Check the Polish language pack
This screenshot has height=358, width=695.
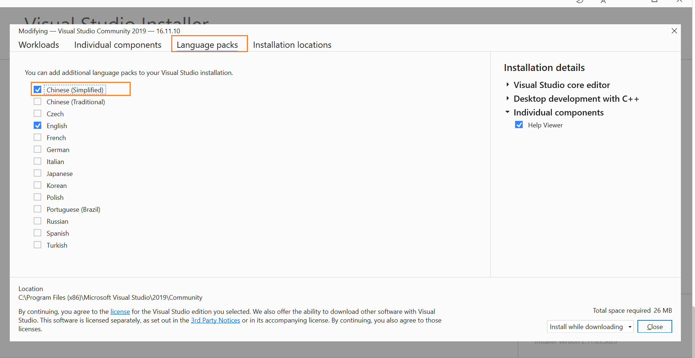click(x=38, y=197)
